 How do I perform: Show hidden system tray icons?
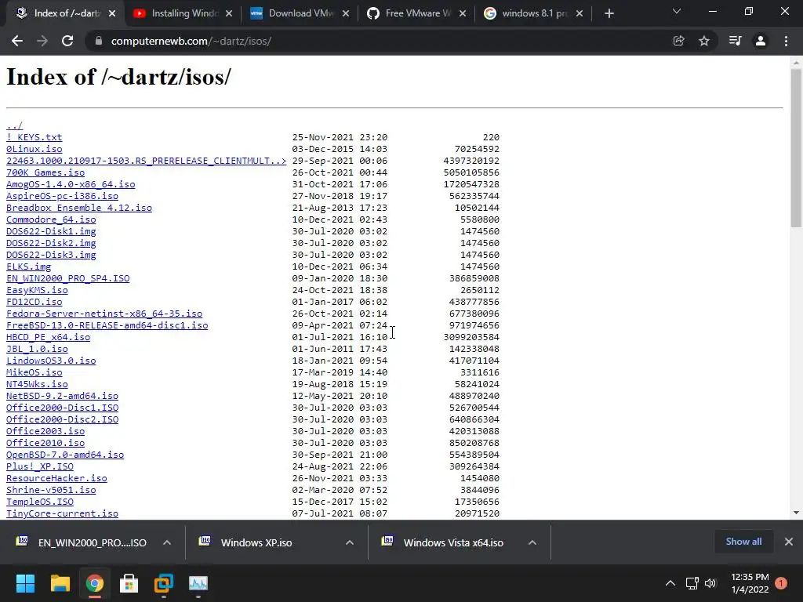pos(670,583)
